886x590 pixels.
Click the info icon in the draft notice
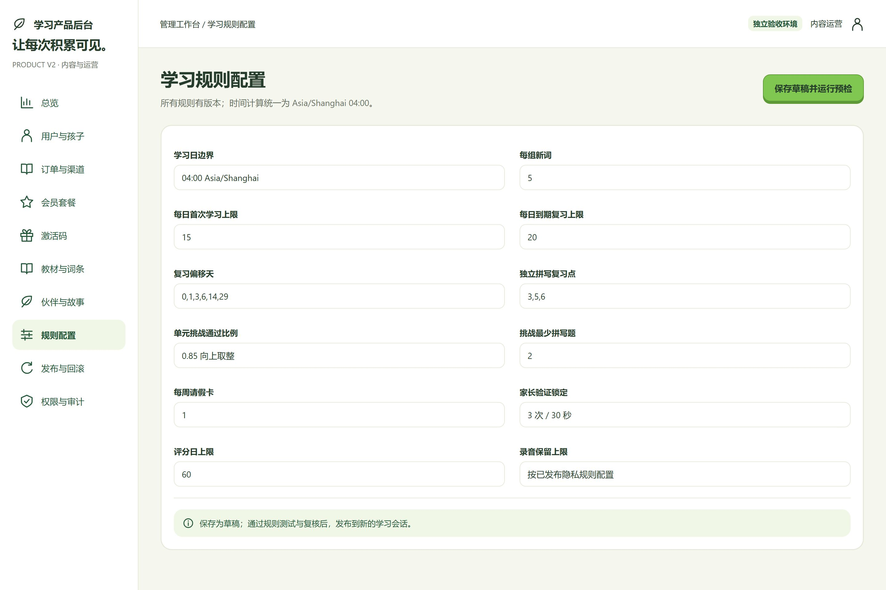[x=188, y=523]
